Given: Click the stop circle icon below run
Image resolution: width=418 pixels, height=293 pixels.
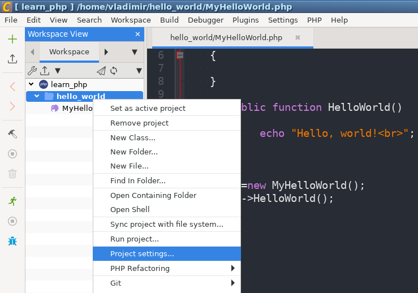Looking at the screenshot, I should click(x=12, y=221).
